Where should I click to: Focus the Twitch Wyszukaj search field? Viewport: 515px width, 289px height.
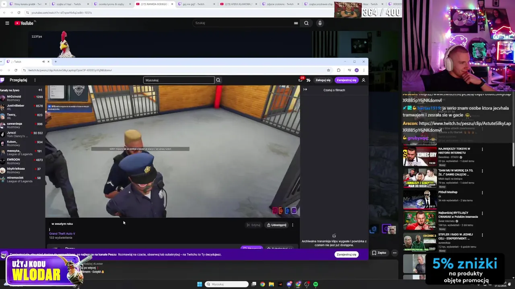[x=179, y=80]
